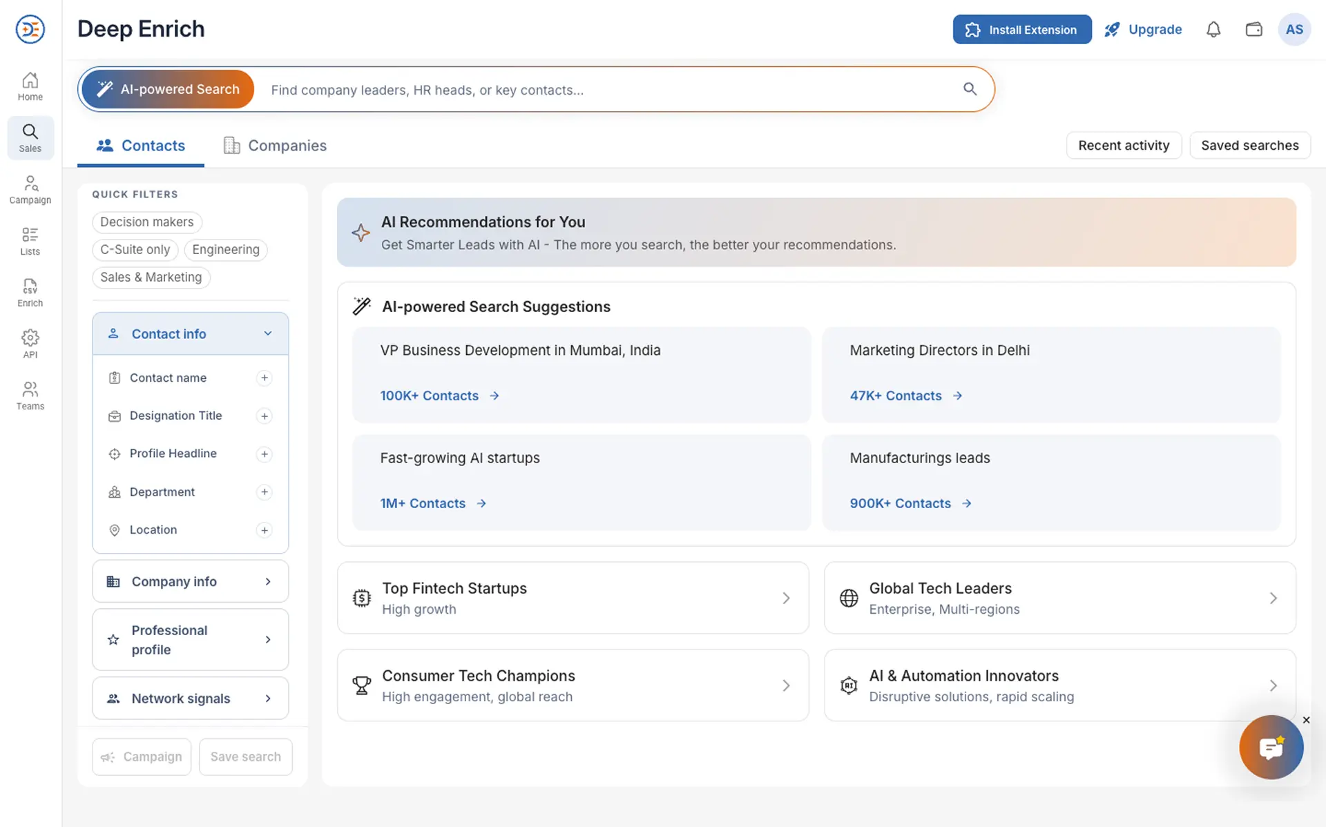Open the 1M+ Contacts link
1326x827 pixels.
coord(434,503)
